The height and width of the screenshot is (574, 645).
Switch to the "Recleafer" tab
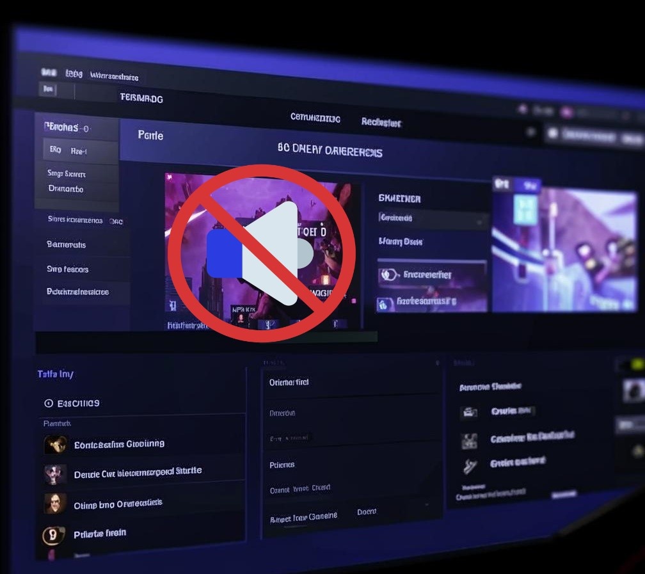pyautogui.click(x=381, y=122)
